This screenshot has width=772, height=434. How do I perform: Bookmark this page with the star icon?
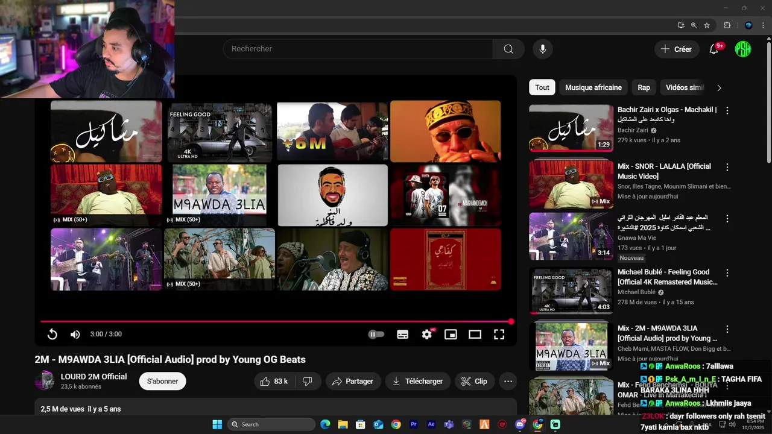[707, 25]
